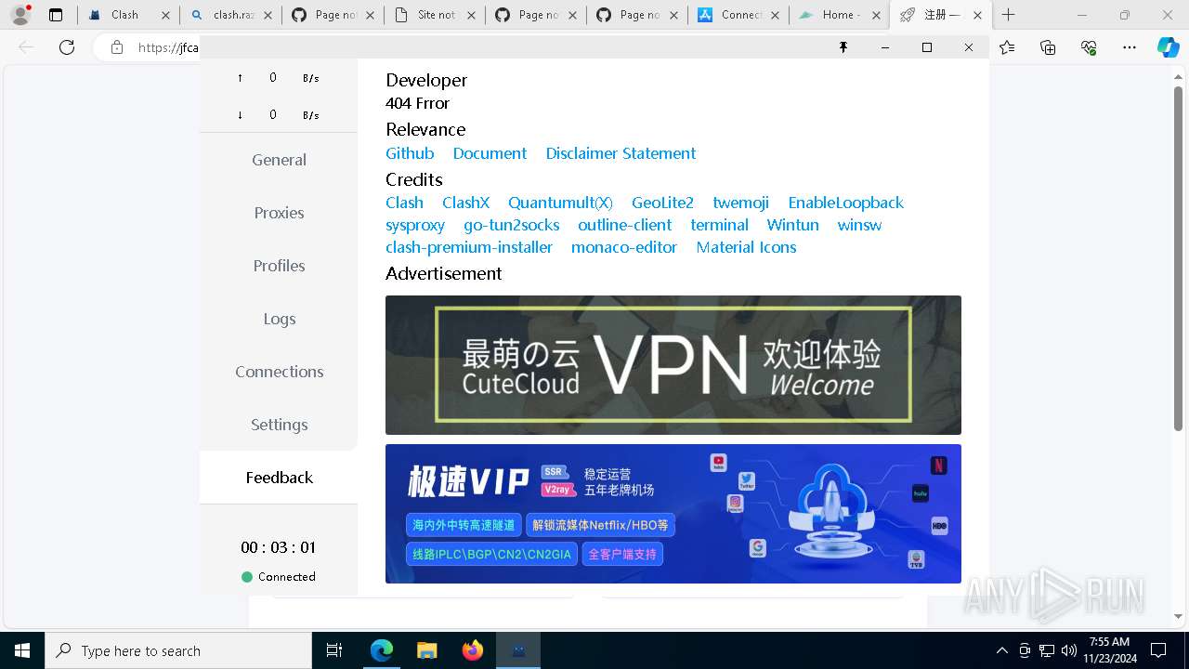
Task: Open the Windows Start menu
Action: tap(22, 650)
